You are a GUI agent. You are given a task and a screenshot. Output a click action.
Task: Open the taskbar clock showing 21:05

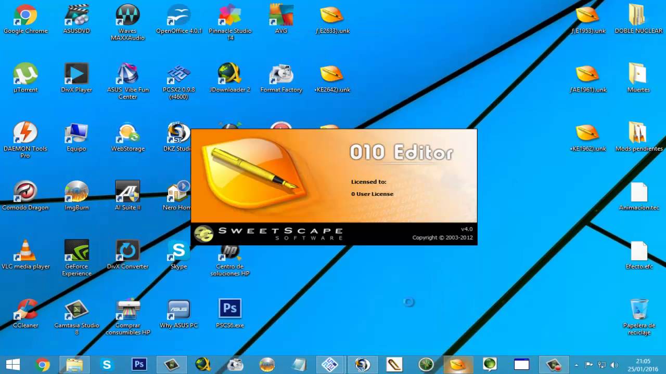pyautogui.click(x=643, y=365)
